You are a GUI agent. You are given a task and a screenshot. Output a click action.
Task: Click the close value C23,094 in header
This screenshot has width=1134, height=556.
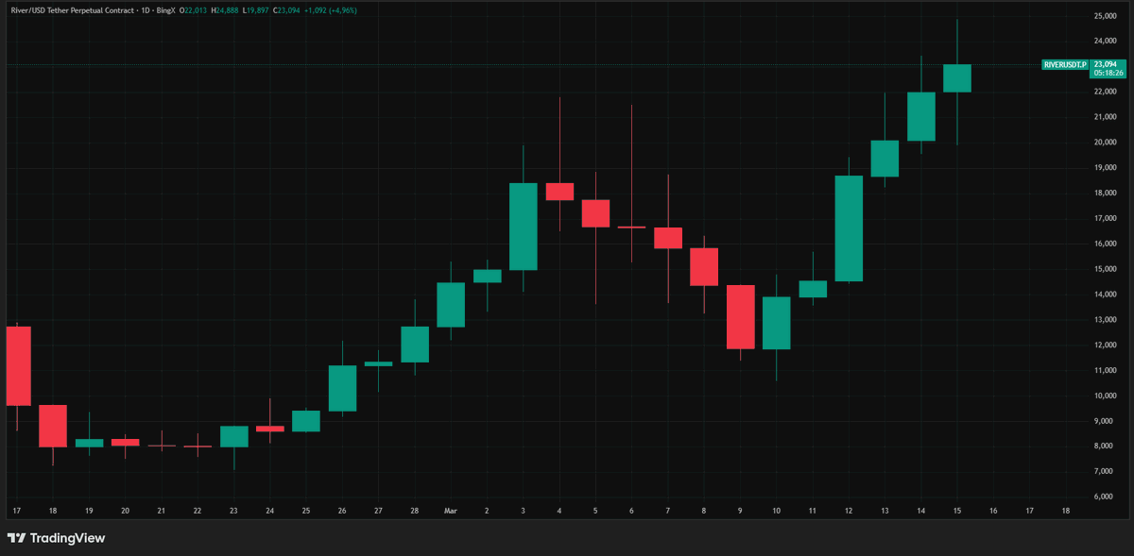tap(285, 8)
